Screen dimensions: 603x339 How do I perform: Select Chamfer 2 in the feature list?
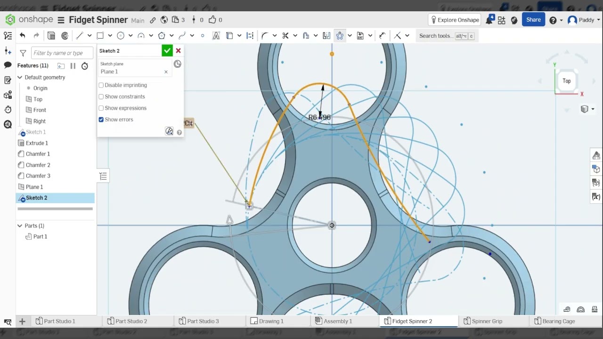point(38,165)
